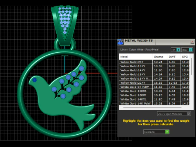The height and width of the screenshot is (147, 196).
Task: Click the green arrow on Calculate
Action: click(x=167, y=132)
